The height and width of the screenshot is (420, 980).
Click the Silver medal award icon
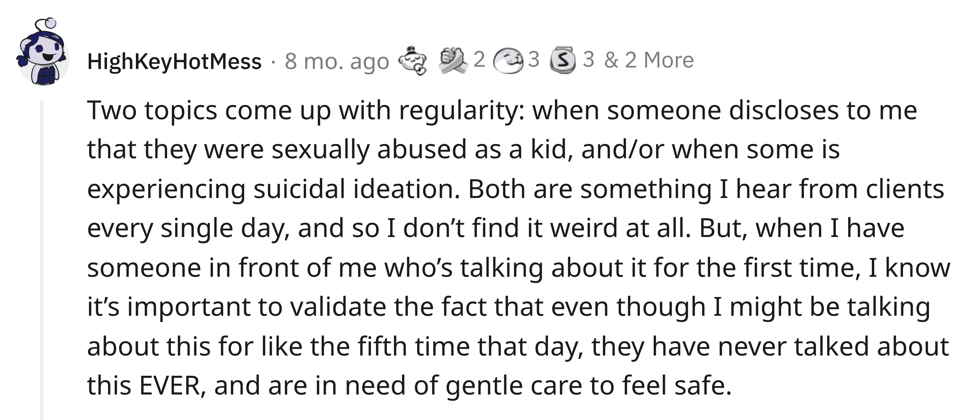563,60
